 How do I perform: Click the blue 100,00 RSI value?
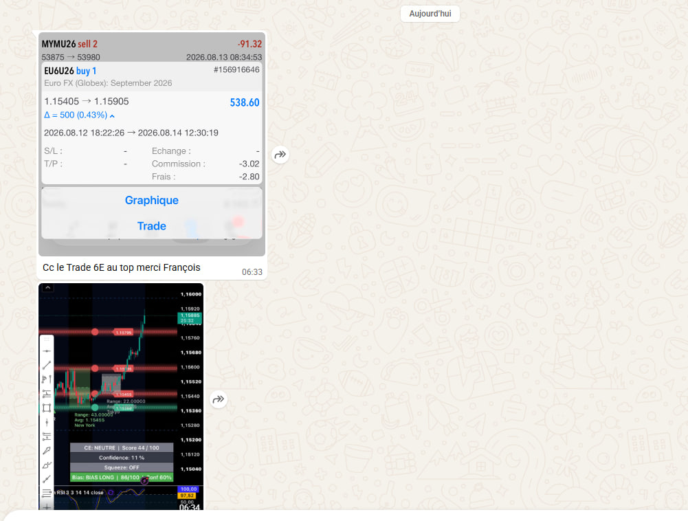tap(189, 489)
